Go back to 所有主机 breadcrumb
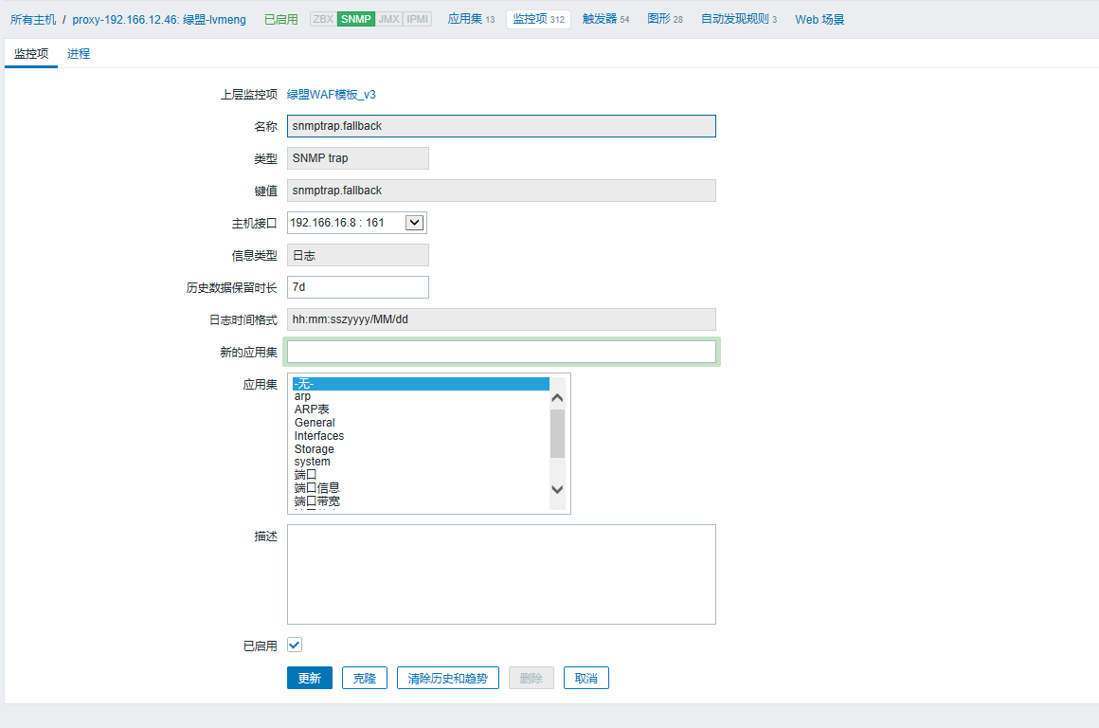Viewport: 1099px width, 728px height. point(33,19)
